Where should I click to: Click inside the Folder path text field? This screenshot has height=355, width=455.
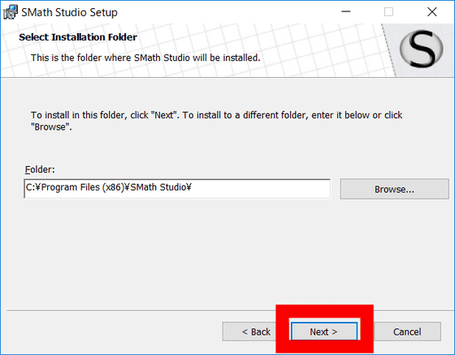(177, 189)
